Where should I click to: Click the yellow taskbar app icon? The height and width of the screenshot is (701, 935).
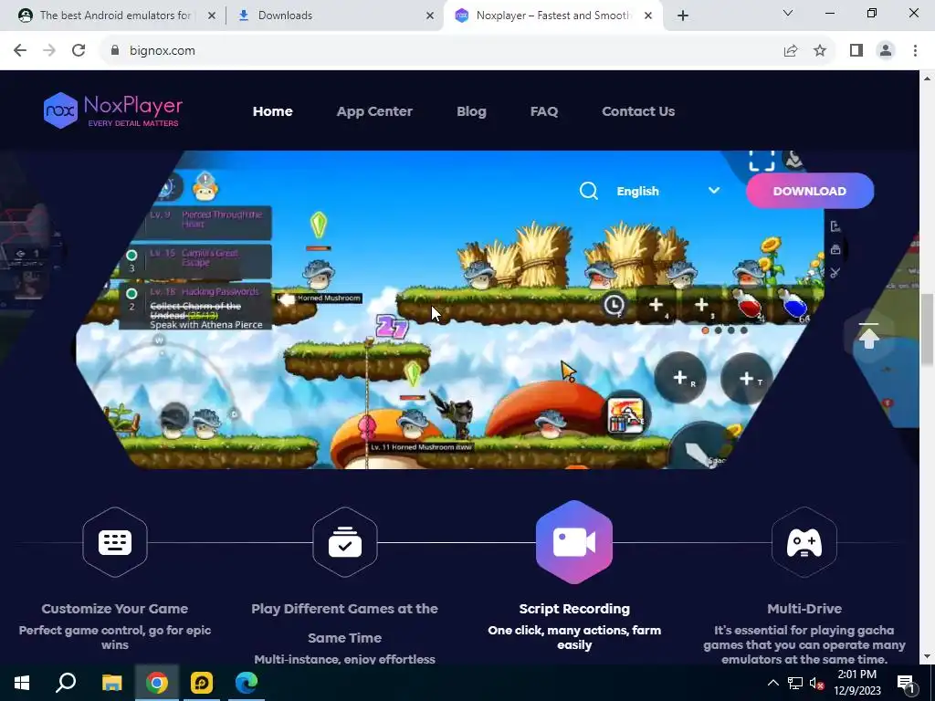(x=202, y=683)
